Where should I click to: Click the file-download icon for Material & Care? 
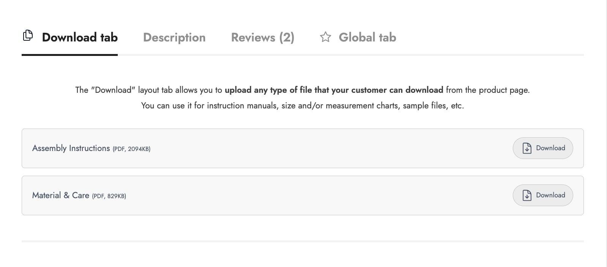527,195
